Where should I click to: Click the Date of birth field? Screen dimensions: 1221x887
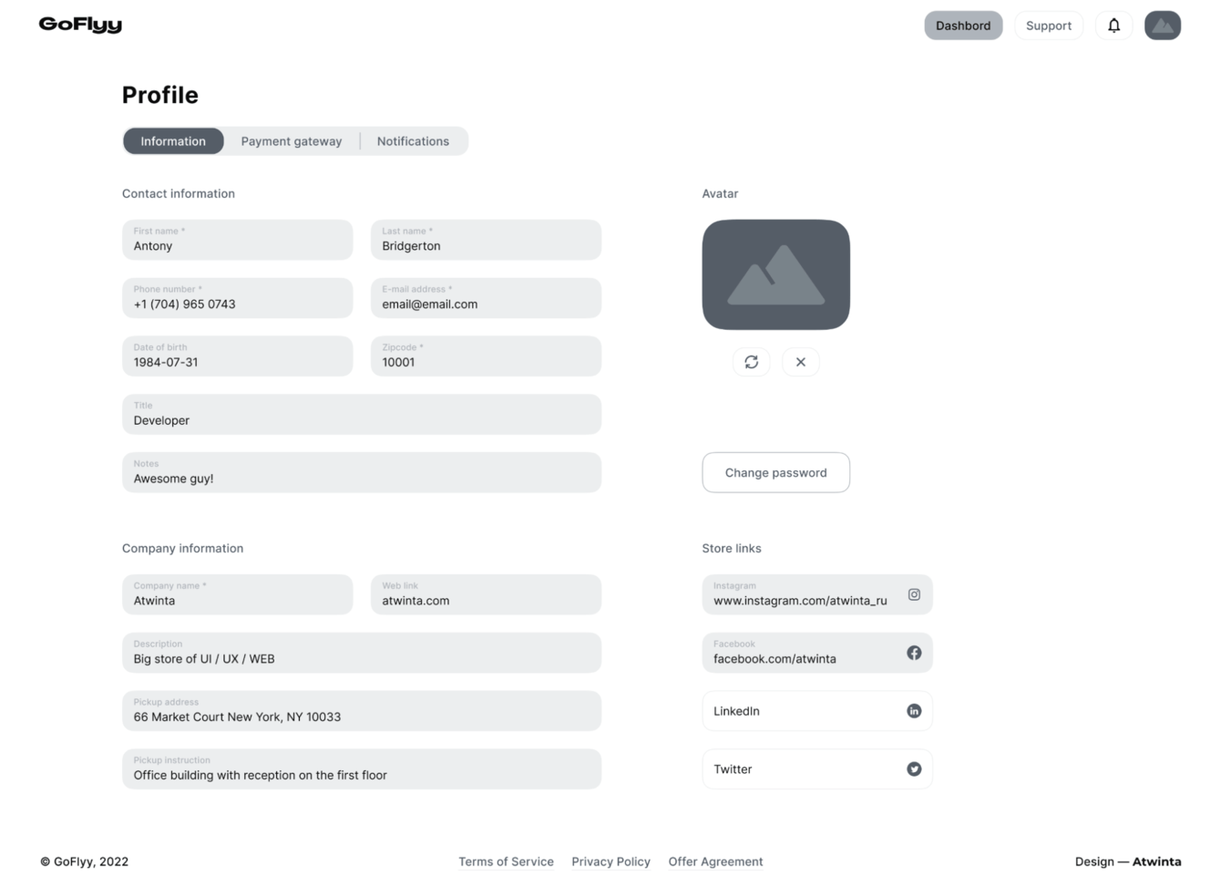(x=238, y=356)
